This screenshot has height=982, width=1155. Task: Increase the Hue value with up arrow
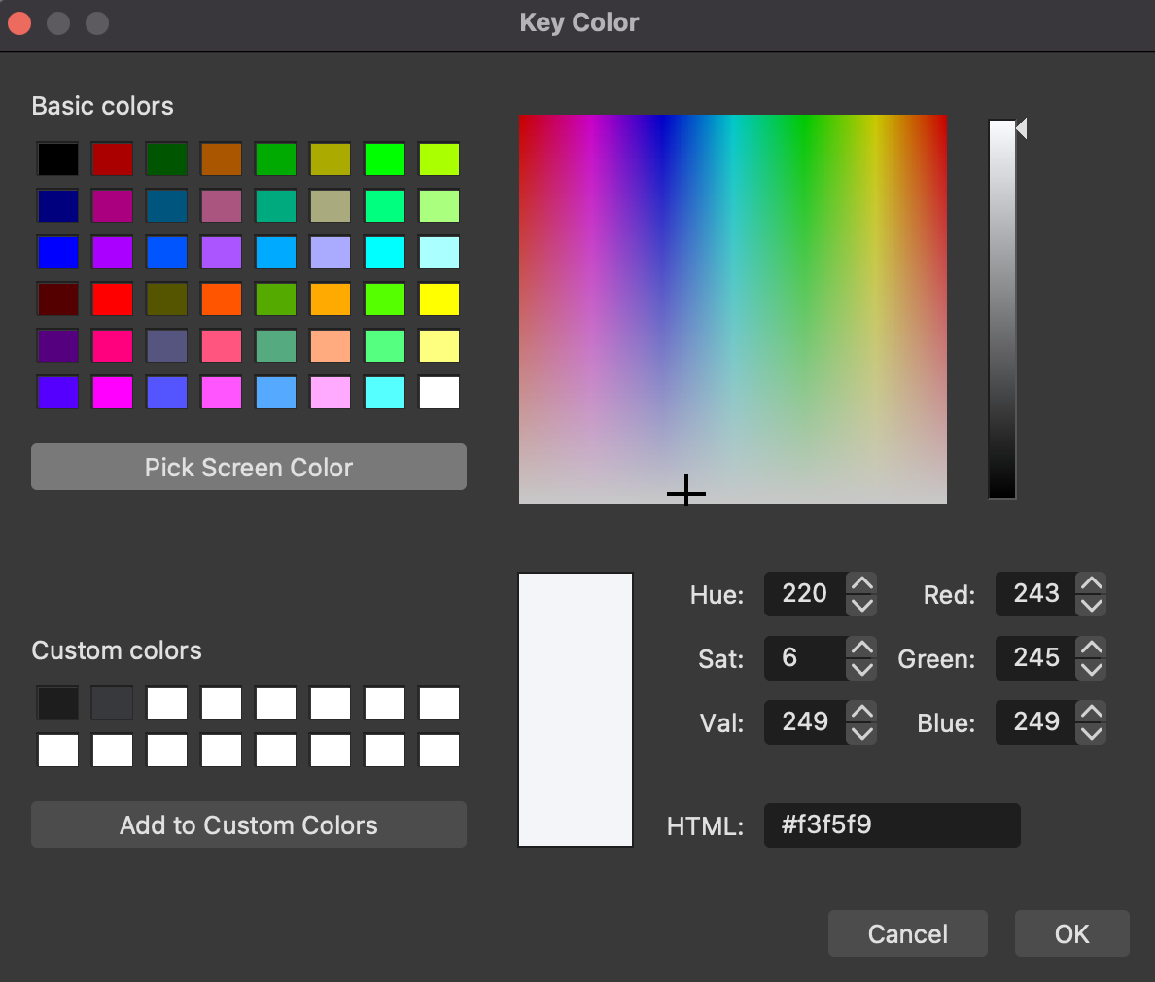tap(861, 583)
